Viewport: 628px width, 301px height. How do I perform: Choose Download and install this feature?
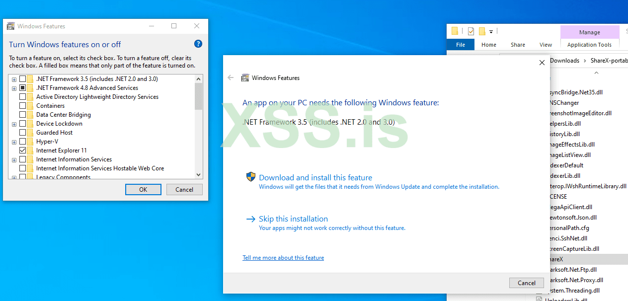315,177
